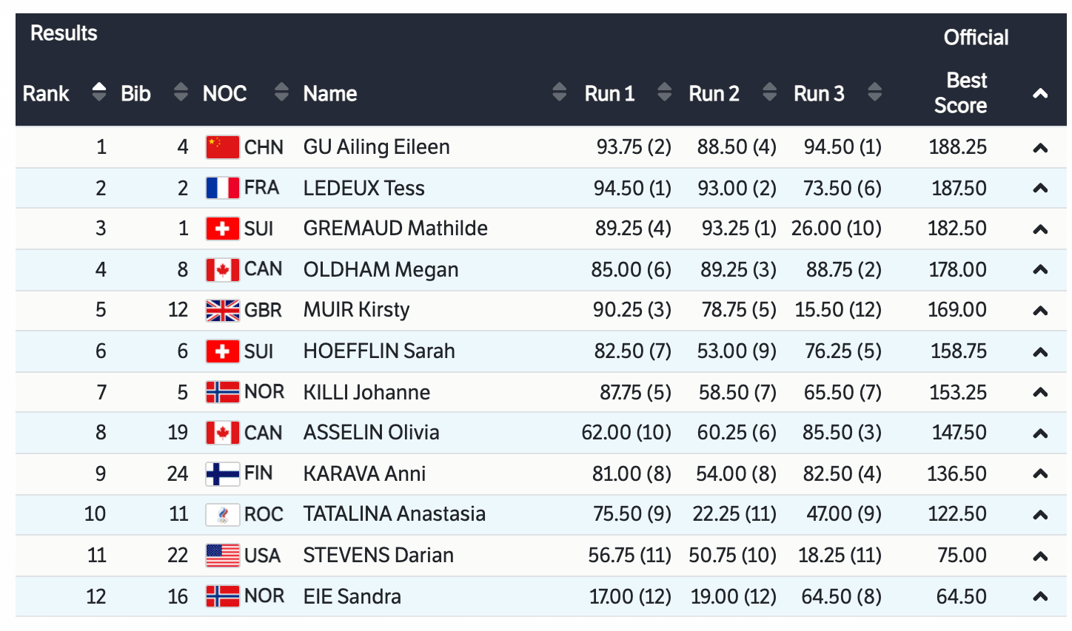Screen dimensions: 1072x631
Task: Select the Results heading label
Action: click(64, 33)
